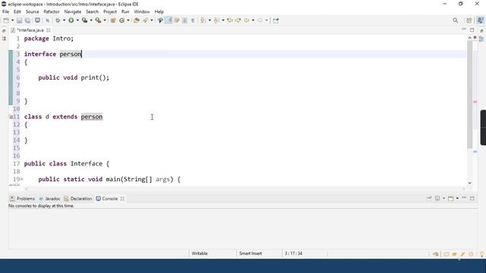The width and height of the screenshot is (486, 273).
Task: Select the Java perspective icon
Action: (x=480, y=20)
